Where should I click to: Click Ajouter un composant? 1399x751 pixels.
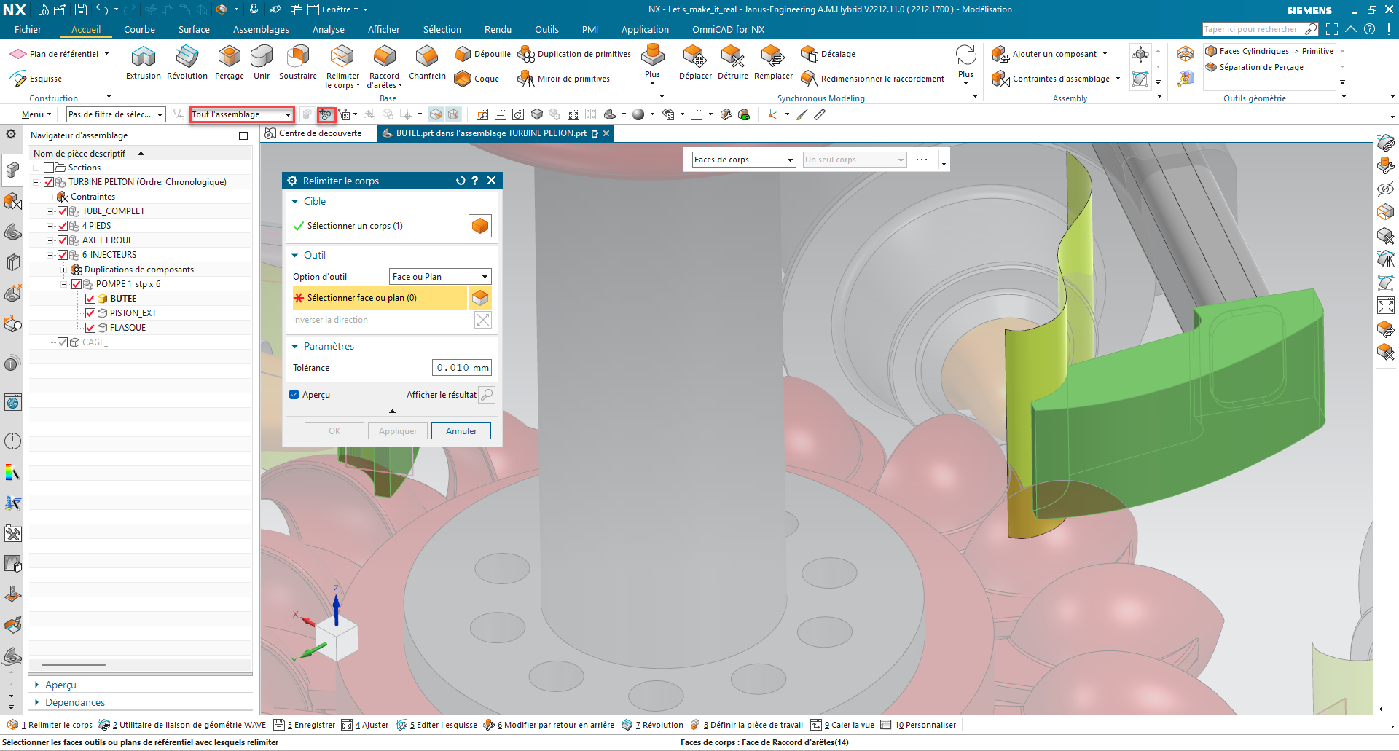pos(1045,54)
